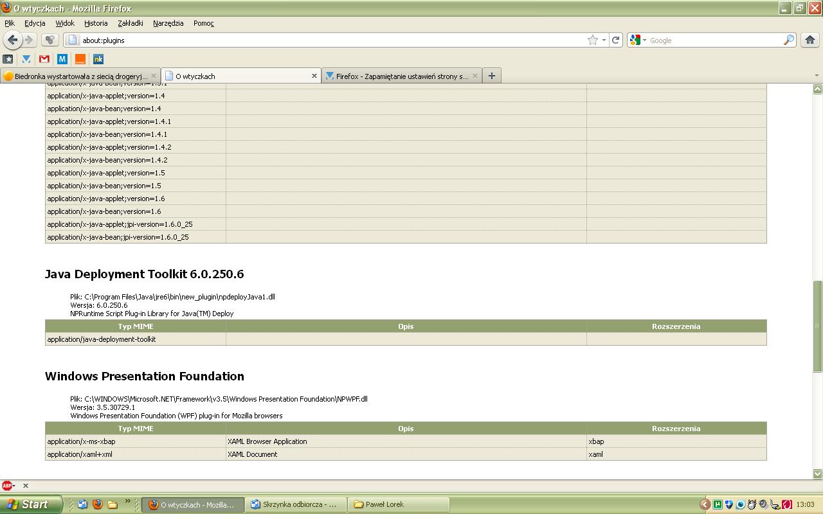Open the Orange bookmark icon
823x514 pixels.
point(80,59)
